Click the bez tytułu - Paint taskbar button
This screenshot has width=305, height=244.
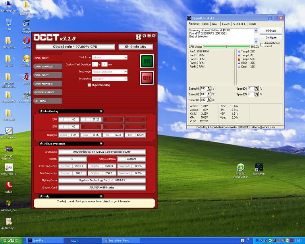121,240
